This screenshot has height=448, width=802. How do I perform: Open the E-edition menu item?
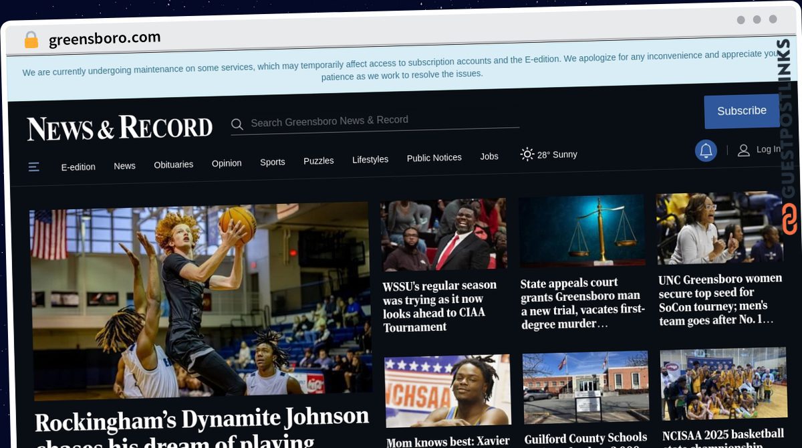78,166
